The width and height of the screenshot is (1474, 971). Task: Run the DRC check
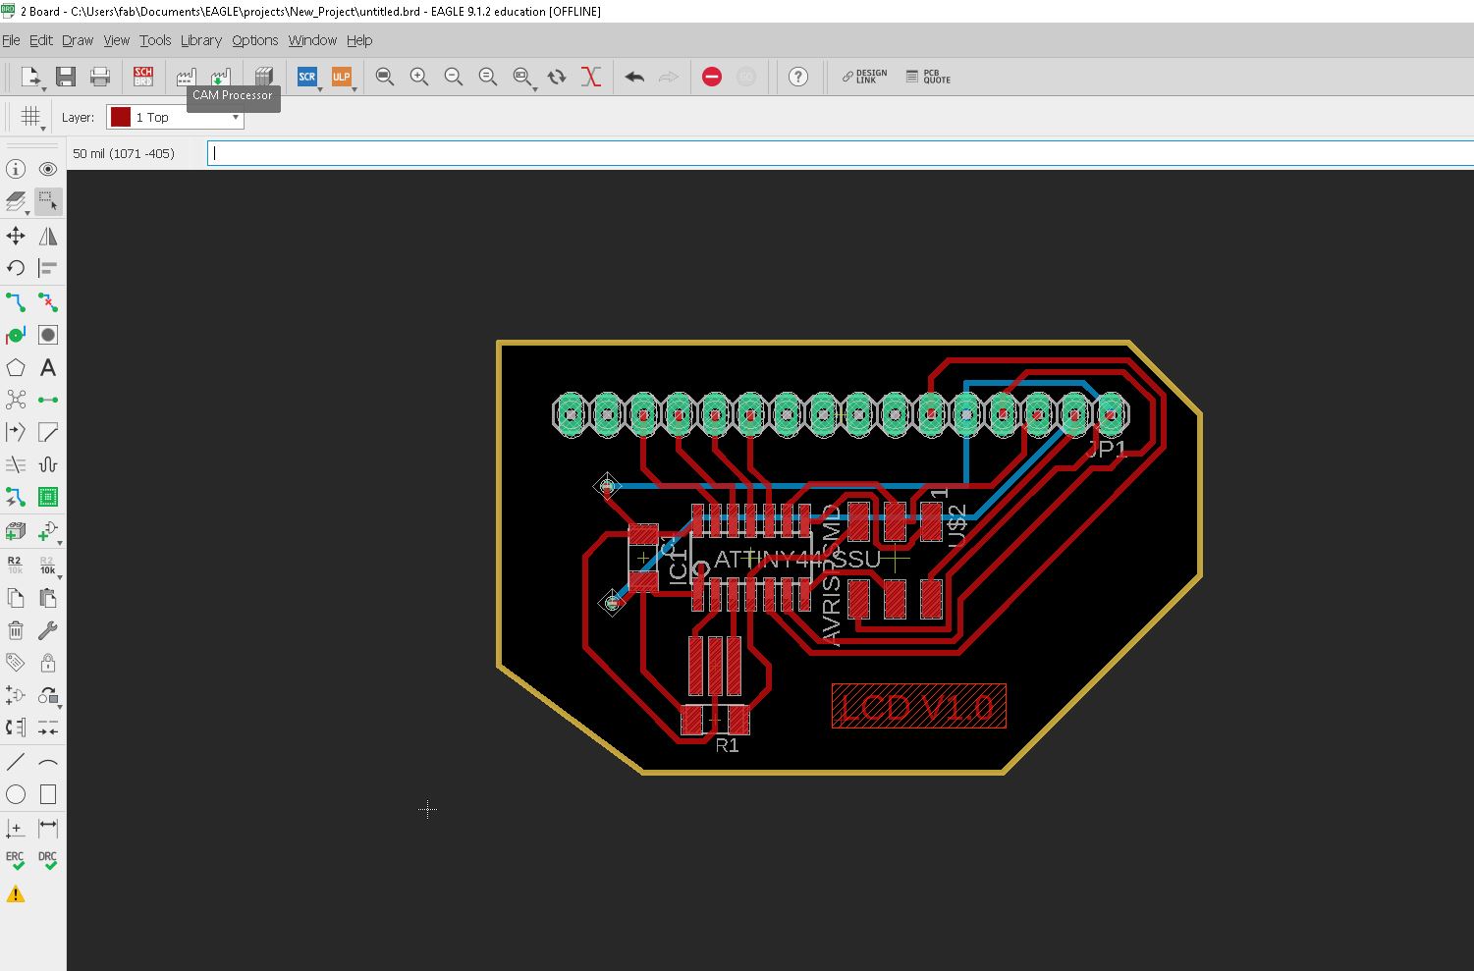coord(48,860)
